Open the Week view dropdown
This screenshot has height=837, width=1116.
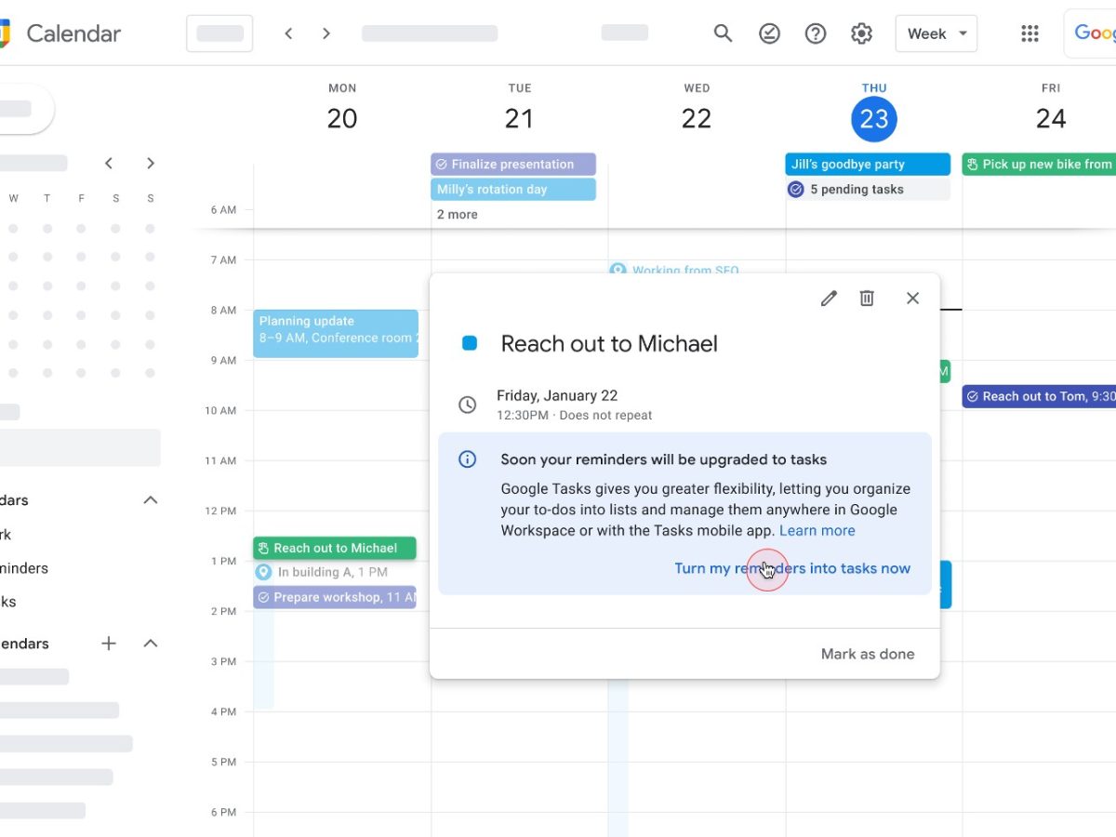point(936,33)
